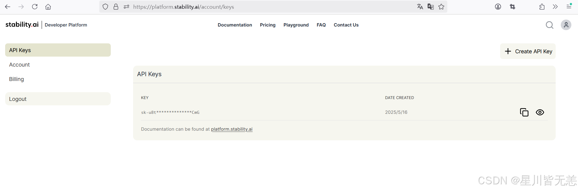Click the Developer Platform label

pos(66,25)
